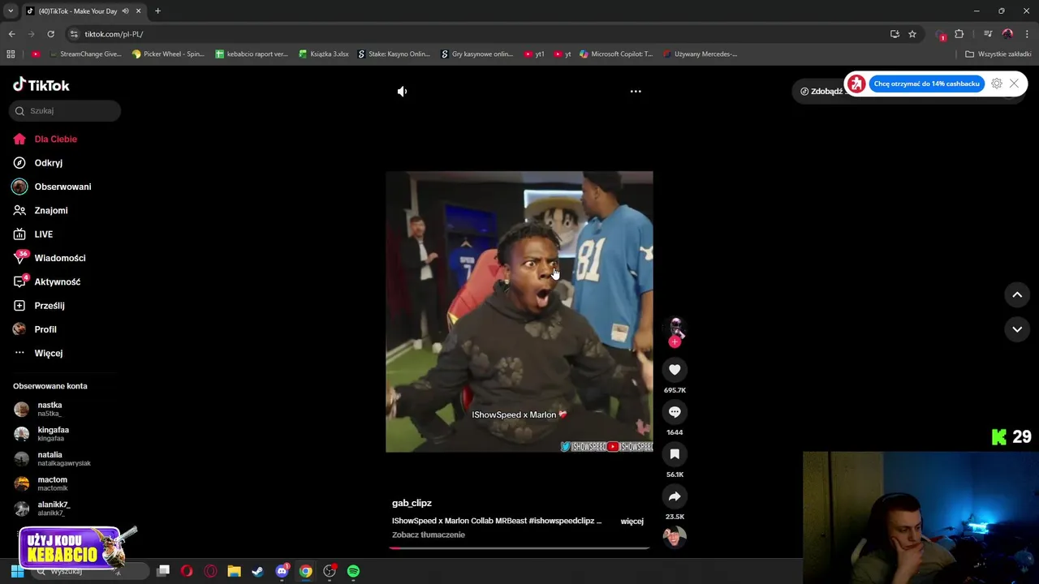Open Task View on the taskbar
The image size is (1039, 584).
tap(162, 571)
